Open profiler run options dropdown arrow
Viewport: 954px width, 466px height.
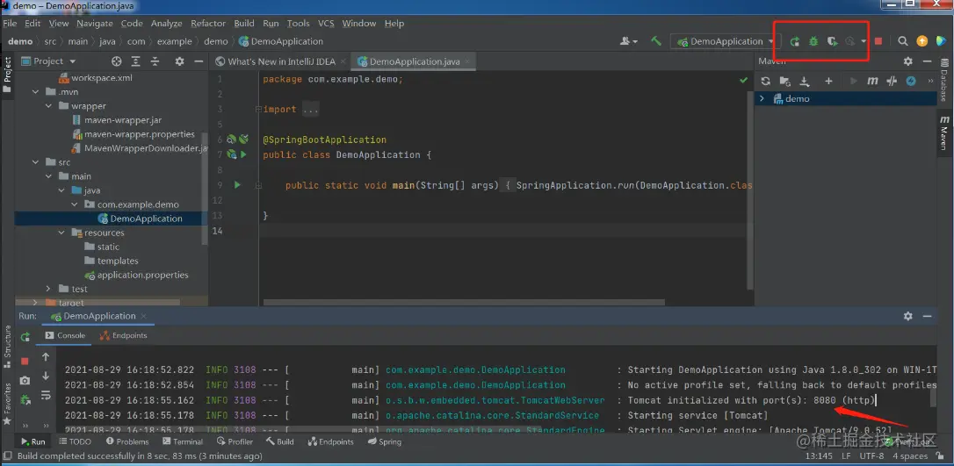[864, 41]
